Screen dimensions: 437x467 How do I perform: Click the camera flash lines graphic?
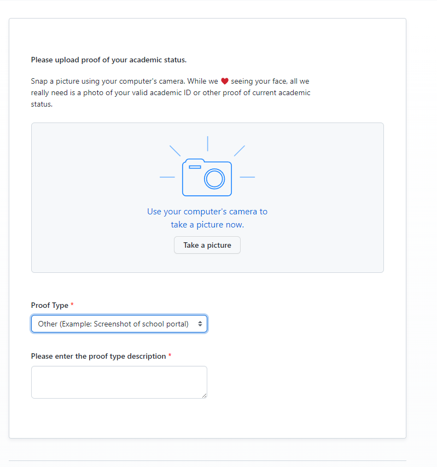207,143
